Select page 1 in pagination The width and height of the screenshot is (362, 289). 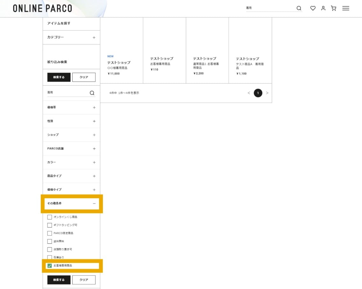(258, 93)
